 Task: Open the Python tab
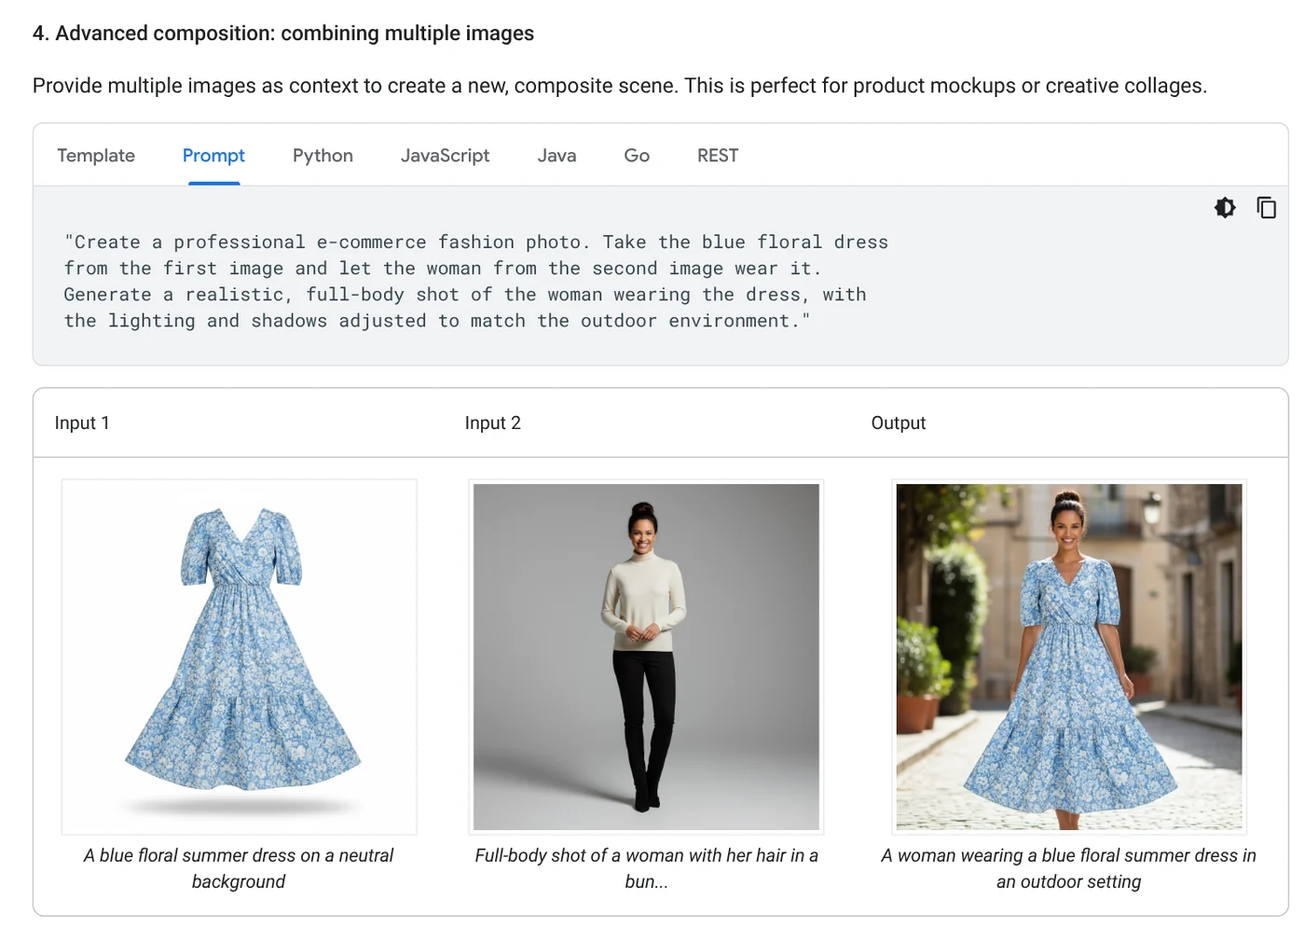(x=323, y=156)
